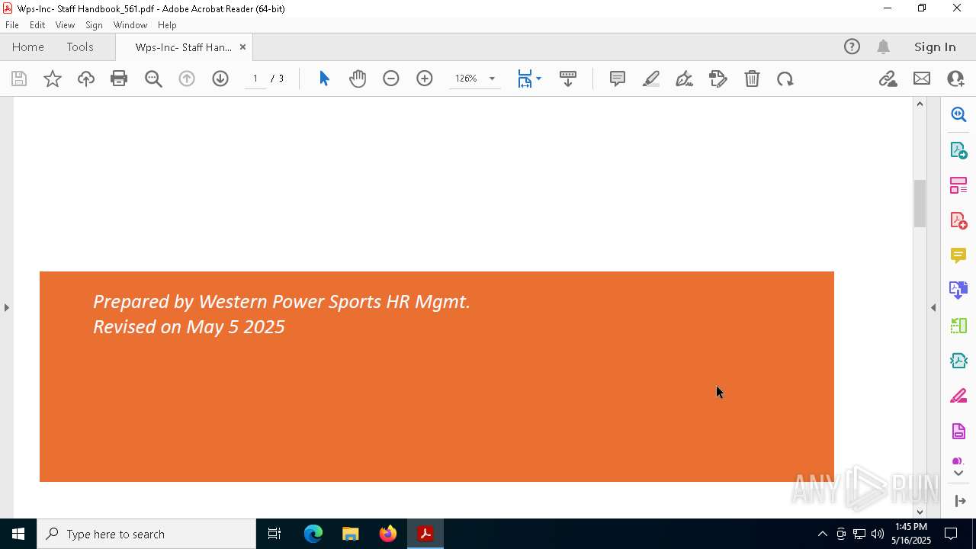The width and height of the screenshot is (976, 549).
Task: Open Organize Pages in right pane
Action: coord(958,185)
